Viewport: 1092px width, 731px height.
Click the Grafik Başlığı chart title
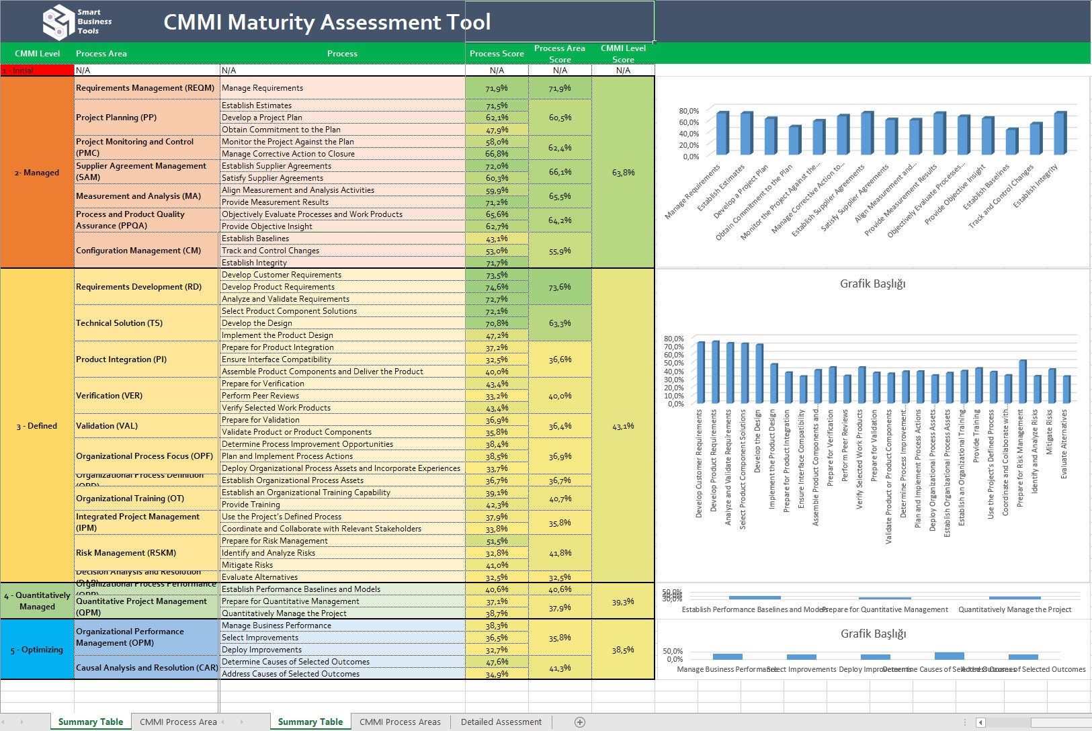pos(874,284)
